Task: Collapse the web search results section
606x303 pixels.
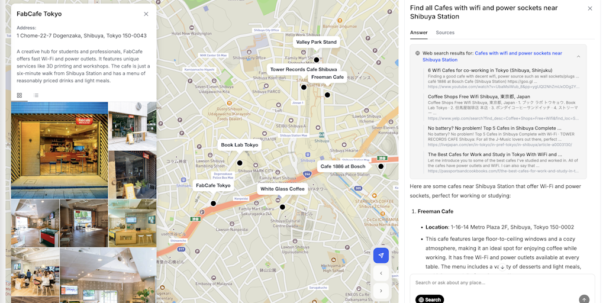Action: pyautogui.click(x=578, y=56)
